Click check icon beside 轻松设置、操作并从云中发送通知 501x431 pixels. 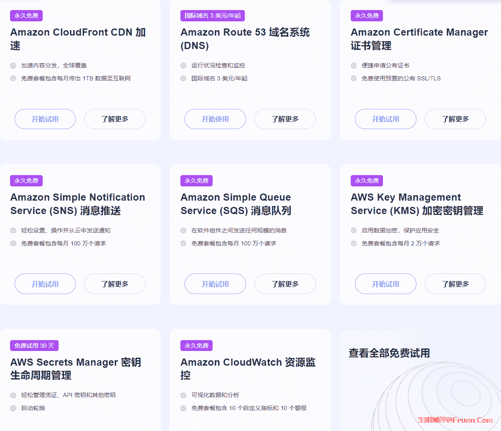tap(13, 230)
